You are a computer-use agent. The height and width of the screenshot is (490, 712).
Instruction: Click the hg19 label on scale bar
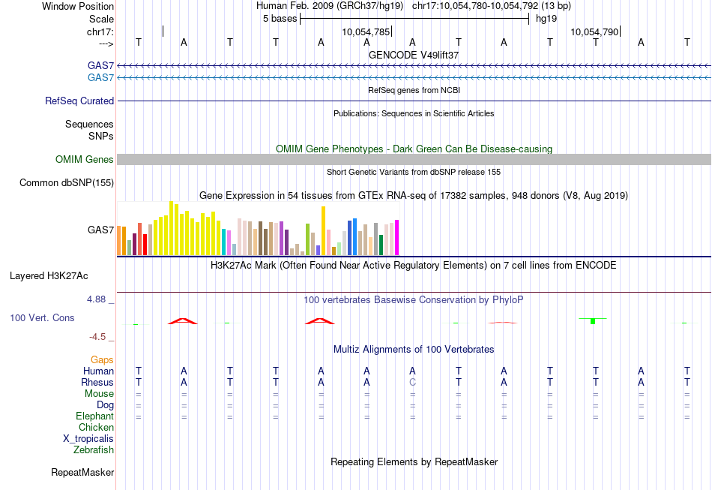(x=546, y=19)
